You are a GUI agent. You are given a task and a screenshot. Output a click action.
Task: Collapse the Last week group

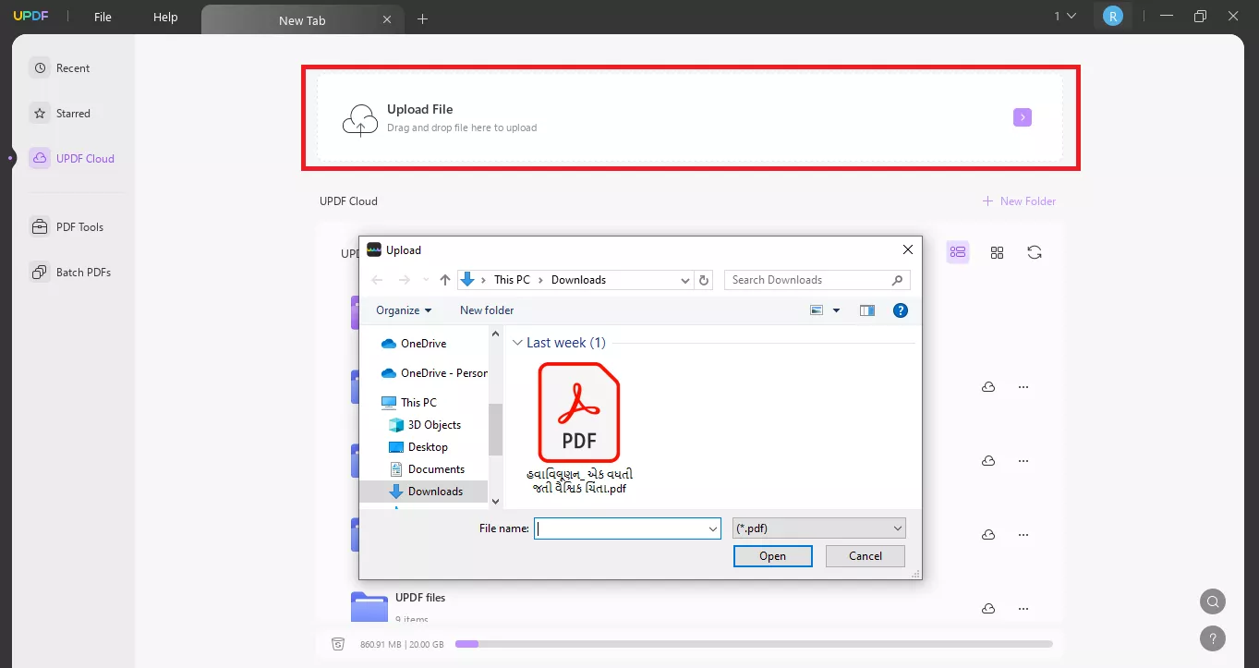pyautogui.click(x=518, y=342)
